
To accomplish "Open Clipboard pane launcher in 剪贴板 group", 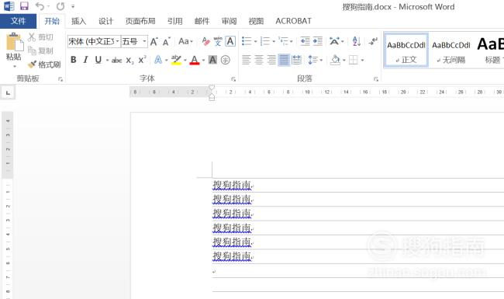I will coord(60,79).
